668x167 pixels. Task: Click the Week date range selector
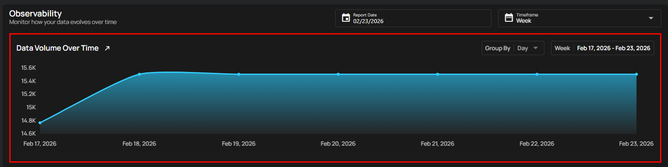(603, 48)
